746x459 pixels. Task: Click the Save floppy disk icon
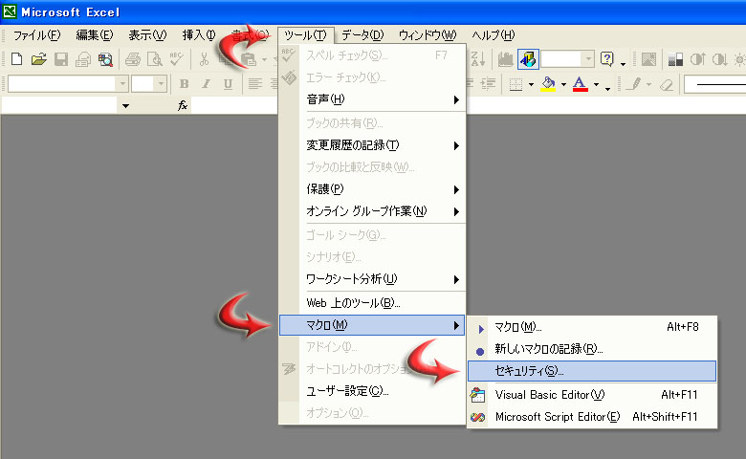pos(61,59)
